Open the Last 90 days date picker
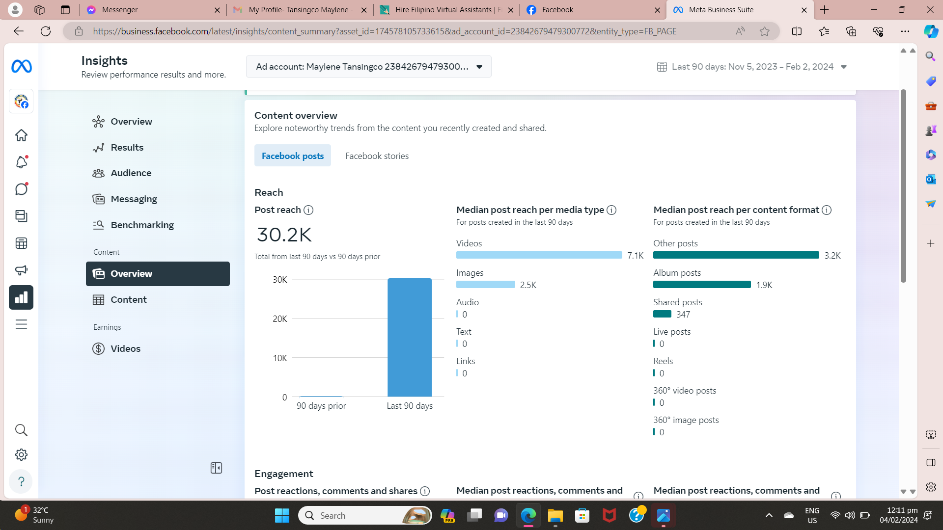This screenshot has height=530, width=943. click(x=752, y=67)
